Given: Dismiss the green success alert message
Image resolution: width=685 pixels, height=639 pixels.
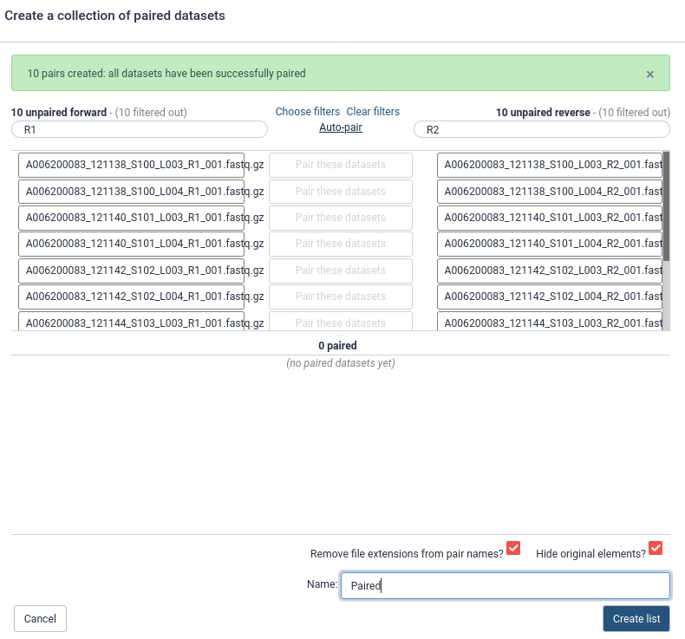Looking at the screenshot, I should [649, 75].
